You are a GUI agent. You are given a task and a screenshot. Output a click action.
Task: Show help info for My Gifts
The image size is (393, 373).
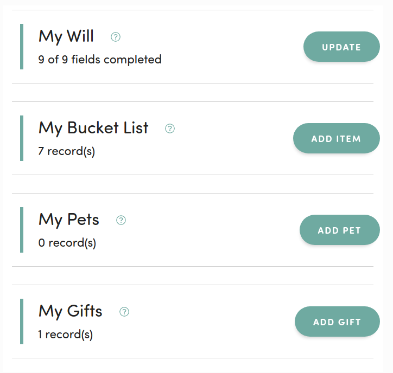point(124,312)
